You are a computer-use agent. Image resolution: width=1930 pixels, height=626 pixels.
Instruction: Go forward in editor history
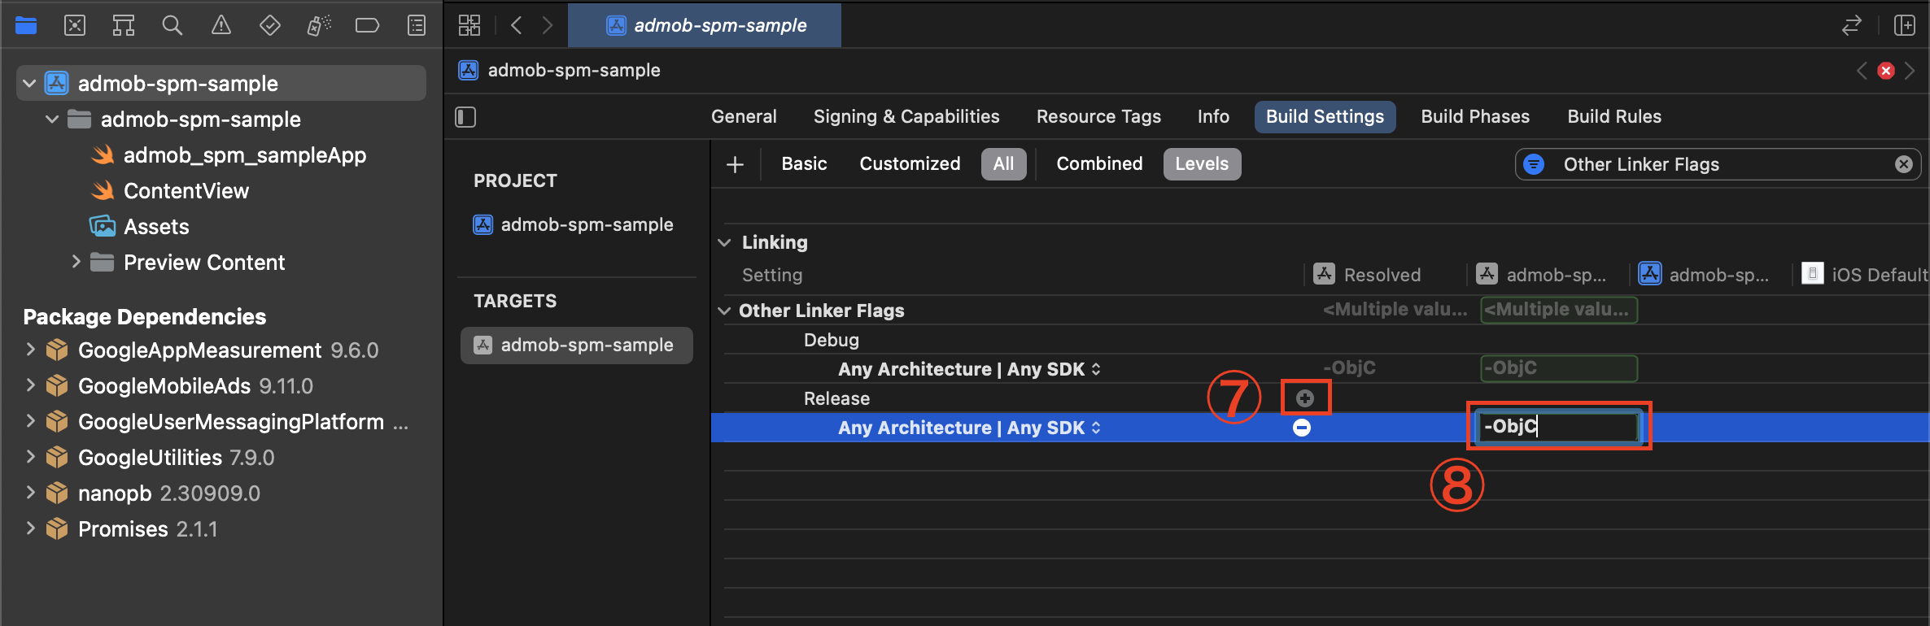(x=548, y=25)
